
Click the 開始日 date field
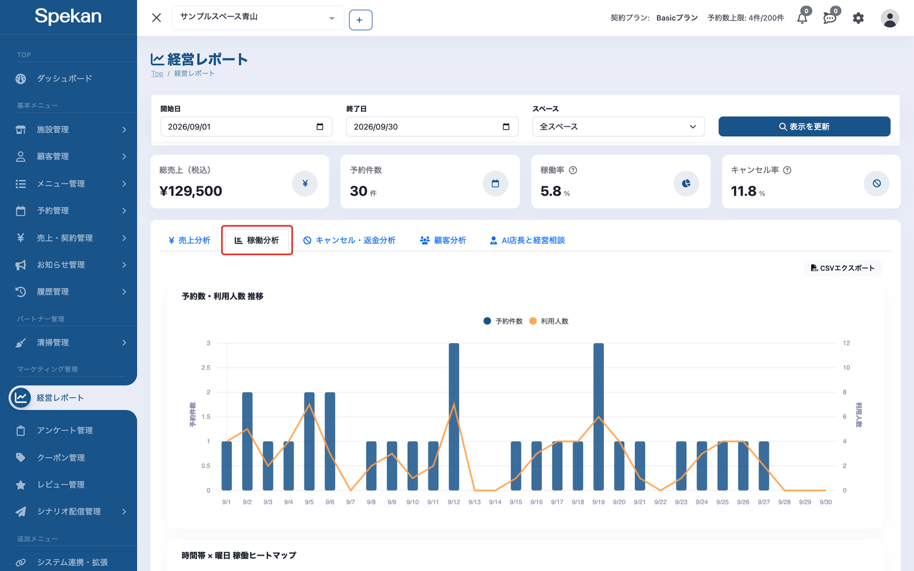pos(246,127)
